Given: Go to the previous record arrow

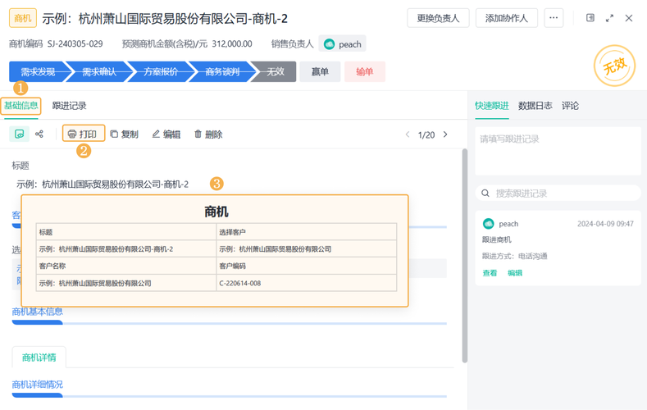Looking at the screenshot, I should pos(408,134).
